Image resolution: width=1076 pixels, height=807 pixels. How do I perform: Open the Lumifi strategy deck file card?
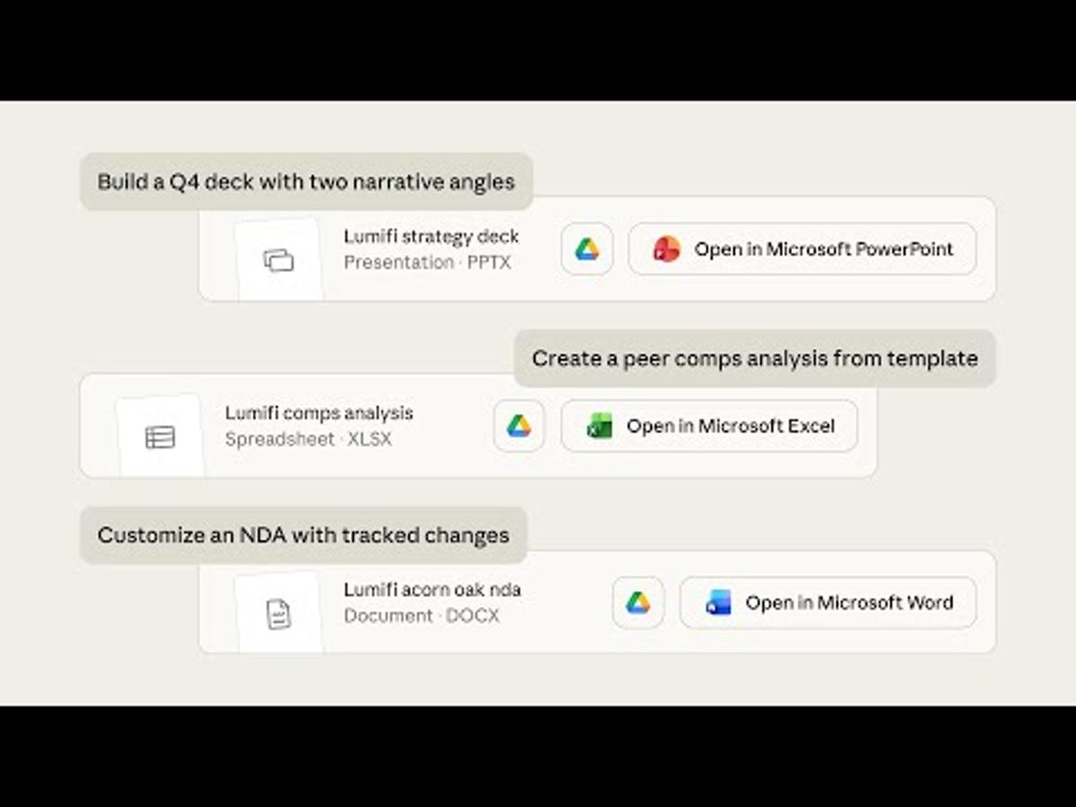point(598,248)
